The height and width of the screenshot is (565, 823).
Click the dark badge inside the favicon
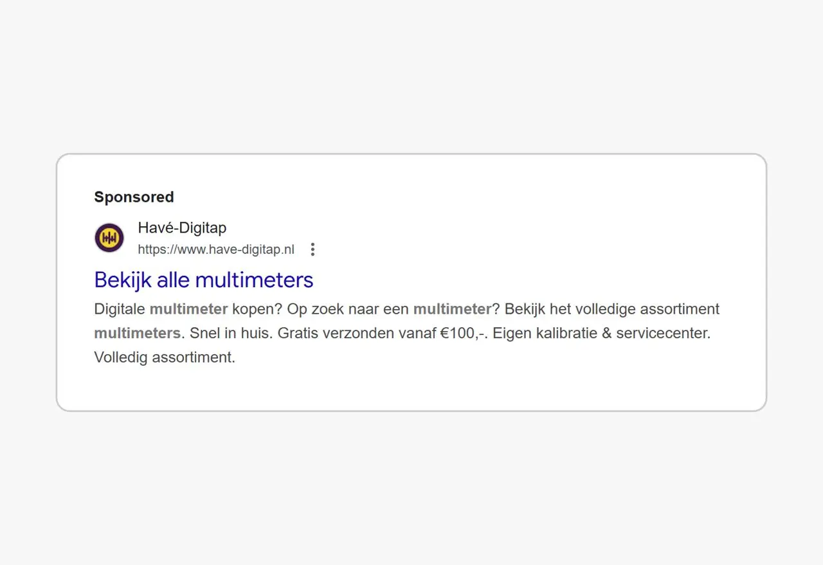(x=109, y=237)
